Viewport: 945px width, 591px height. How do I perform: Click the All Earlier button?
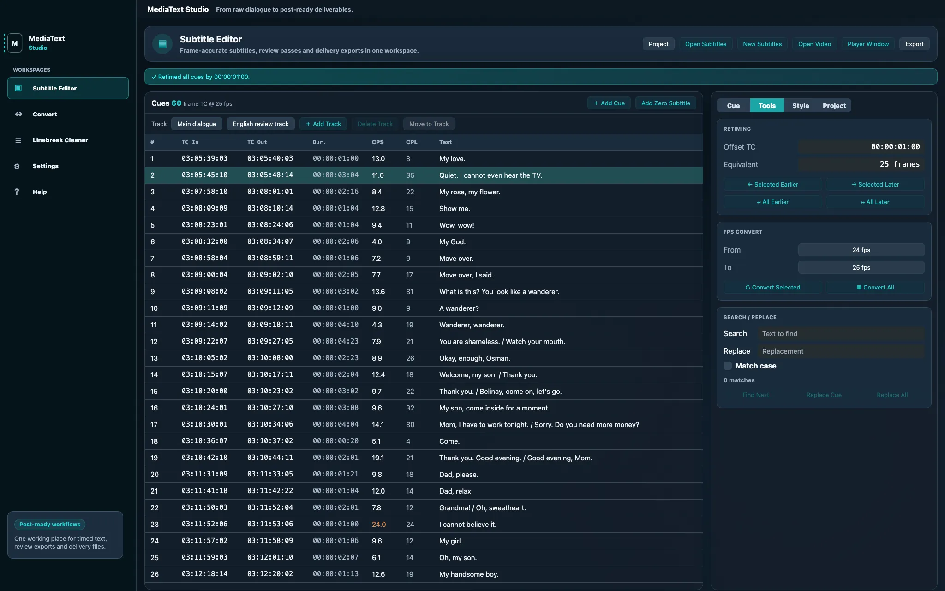click(x=772, y=202)
